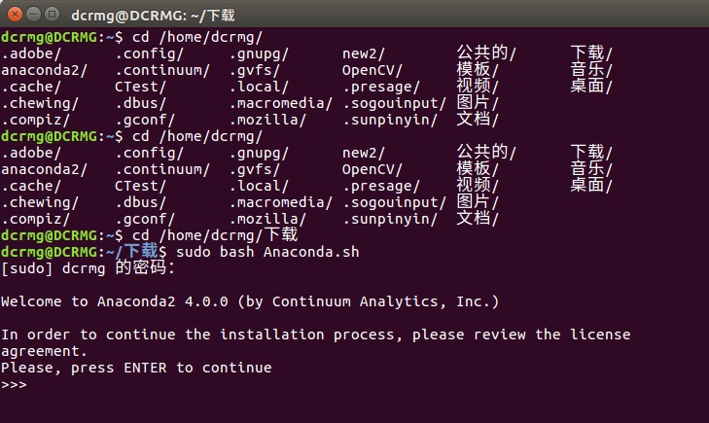
Task: Click the Welcome to Anaconda2 4.0.0 line
Action: pyautogui.click(x=250, y=301)
